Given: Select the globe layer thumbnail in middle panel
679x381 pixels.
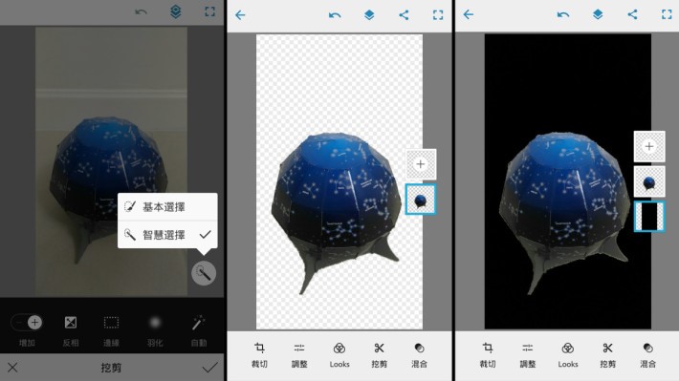Looking at the screenshot, I should coord(421,200).
